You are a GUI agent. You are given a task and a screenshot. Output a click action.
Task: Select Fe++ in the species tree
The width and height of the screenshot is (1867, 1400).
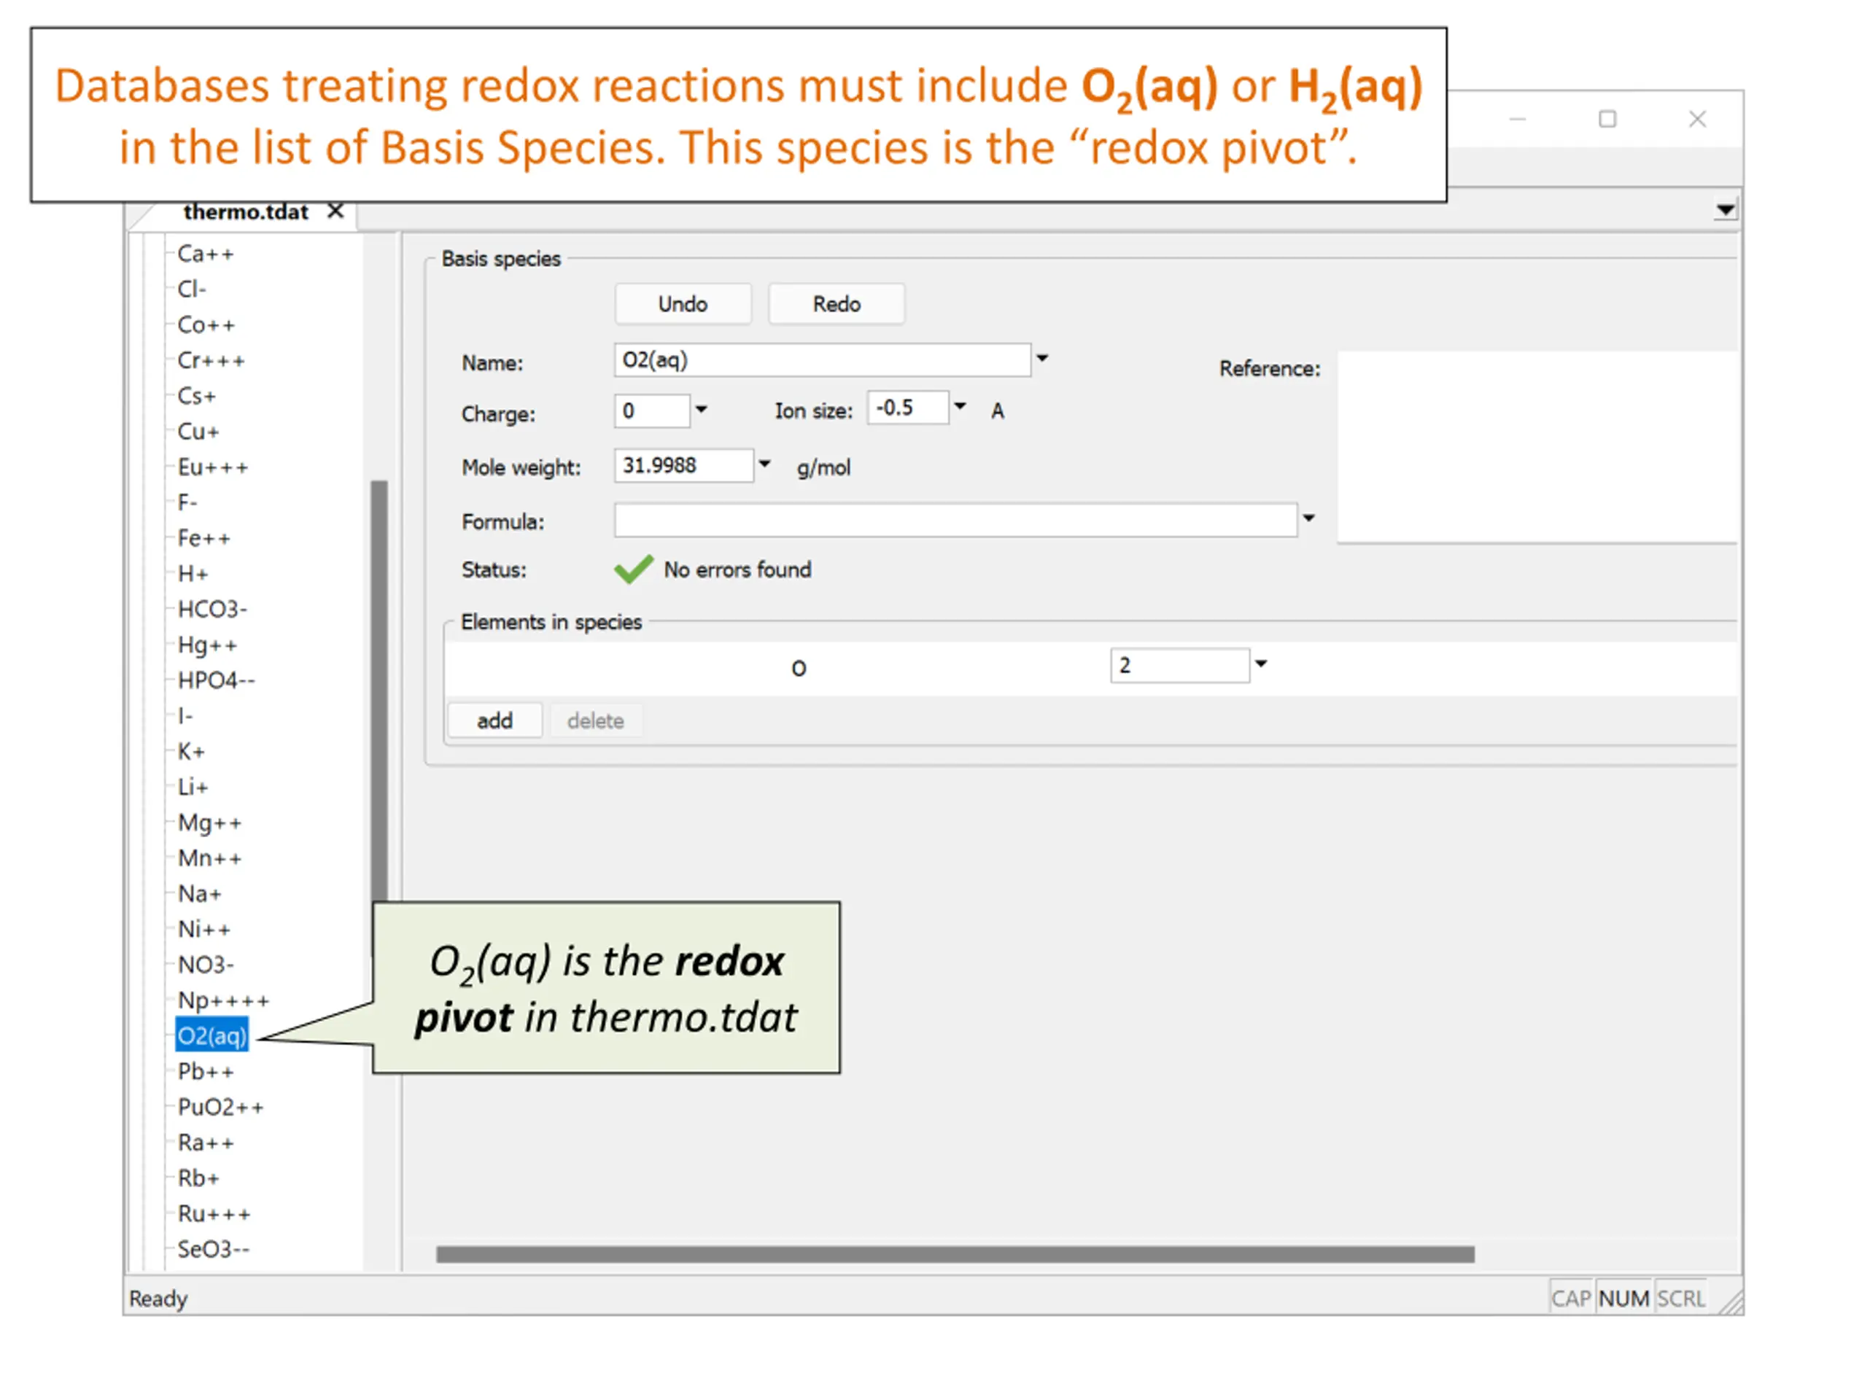click(x=203, y=537)
